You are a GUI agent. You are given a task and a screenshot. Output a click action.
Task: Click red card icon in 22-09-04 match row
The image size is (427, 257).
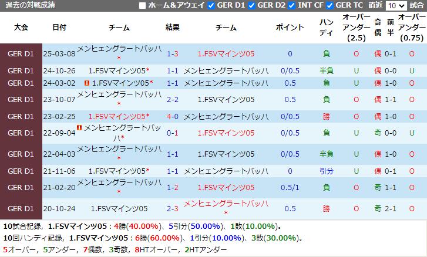[x=79, y=127]
